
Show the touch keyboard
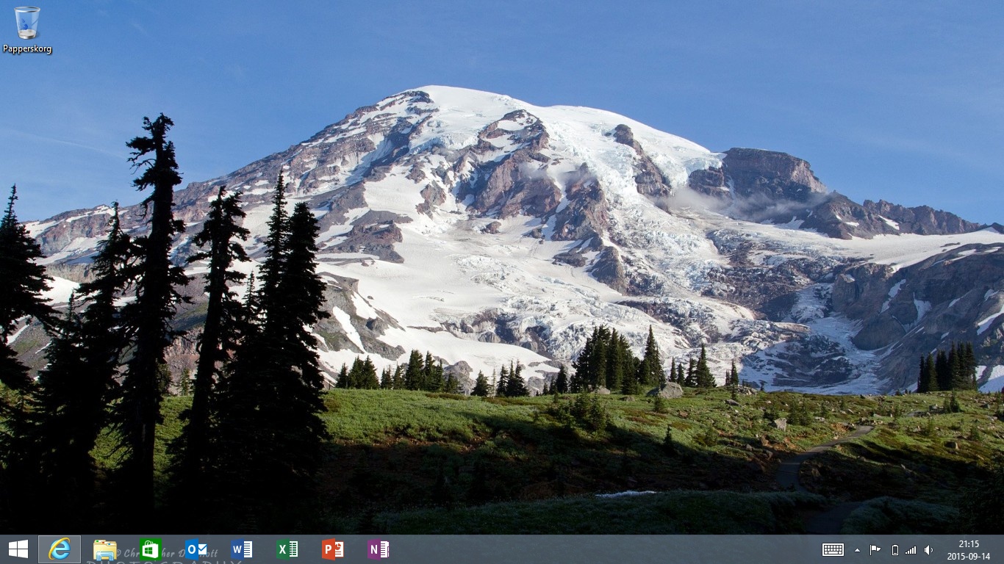(833, 549)
